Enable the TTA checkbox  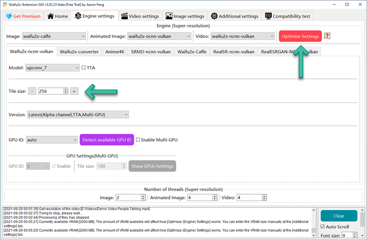tap(83, 68)
